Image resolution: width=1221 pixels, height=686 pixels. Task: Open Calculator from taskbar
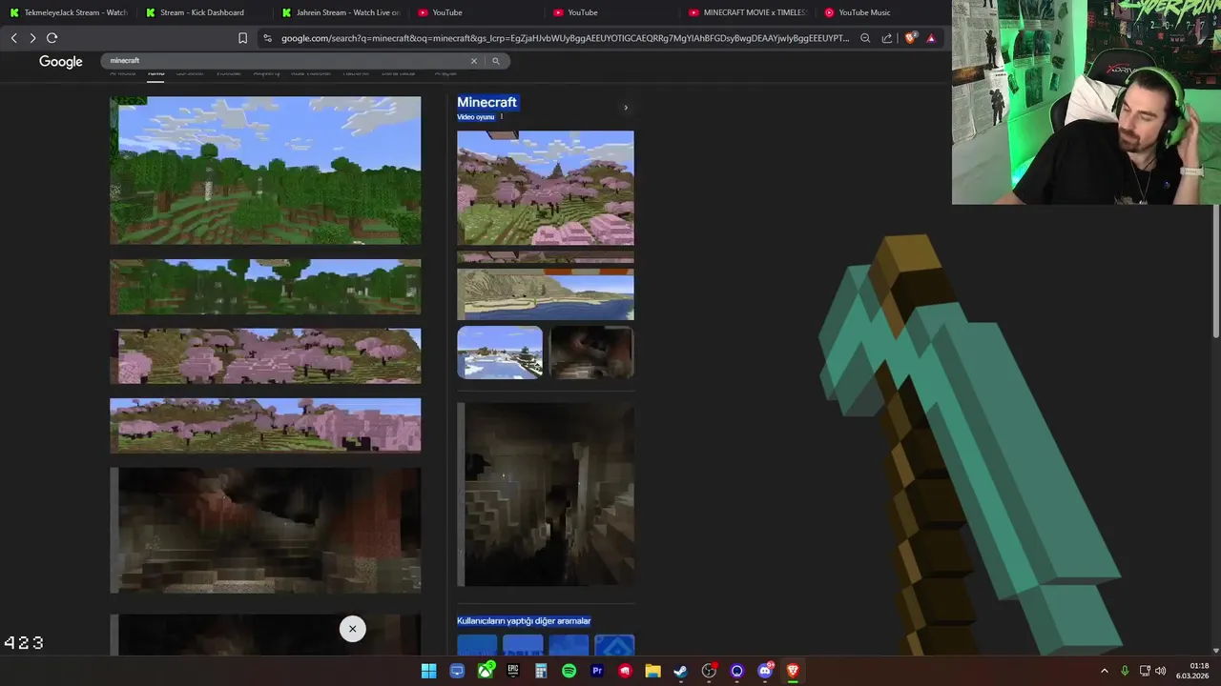coord(541,671)
